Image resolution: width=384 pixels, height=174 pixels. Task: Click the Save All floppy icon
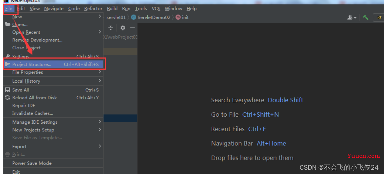pos(8,90)
